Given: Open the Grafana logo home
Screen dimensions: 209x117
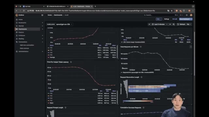Looking at the screenshot, I should click(x=17, y=15).
